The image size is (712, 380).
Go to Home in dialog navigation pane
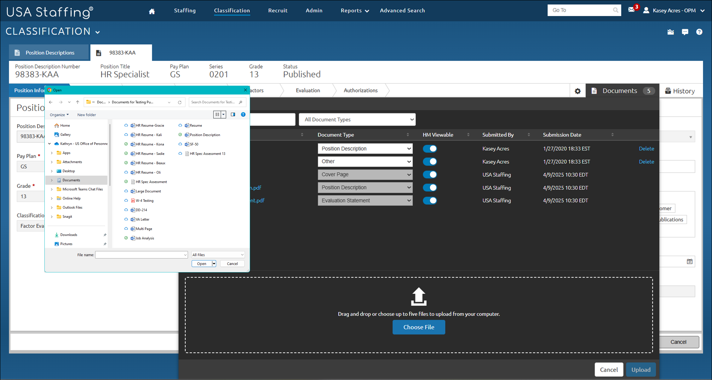pos(65,126)
